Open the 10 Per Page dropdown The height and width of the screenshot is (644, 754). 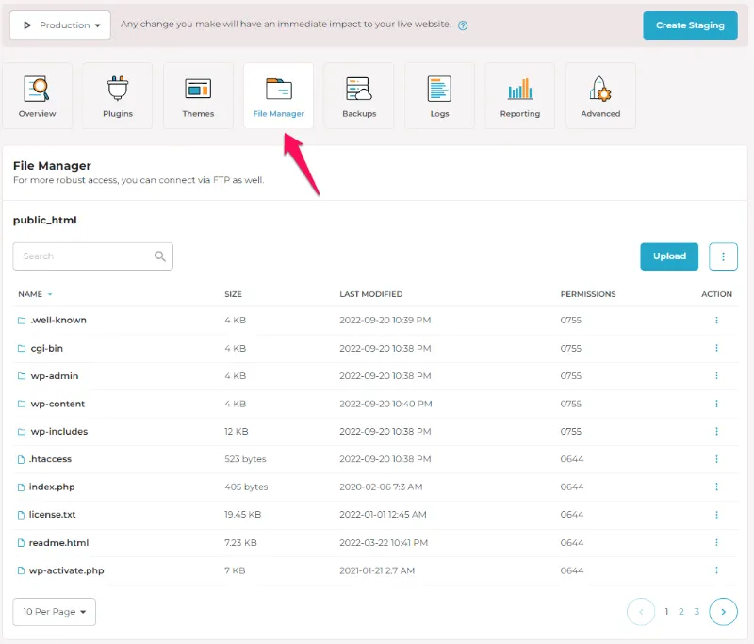(x=54, y=611)
